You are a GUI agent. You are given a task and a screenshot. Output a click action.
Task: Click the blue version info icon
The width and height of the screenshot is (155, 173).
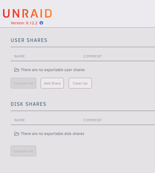(41, 23)
